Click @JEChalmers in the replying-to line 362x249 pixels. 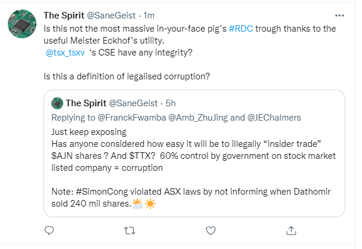point(274,118)
